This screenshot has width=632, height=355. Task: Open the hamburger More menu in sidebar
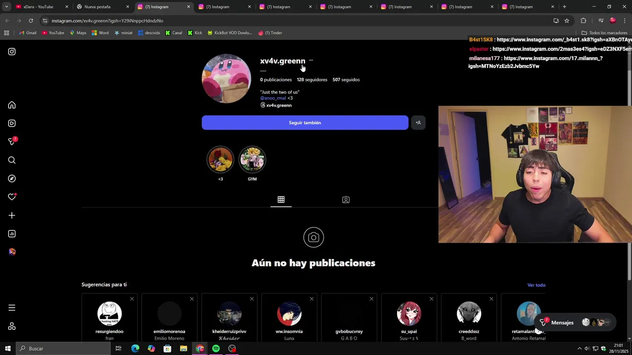(12, 308)
